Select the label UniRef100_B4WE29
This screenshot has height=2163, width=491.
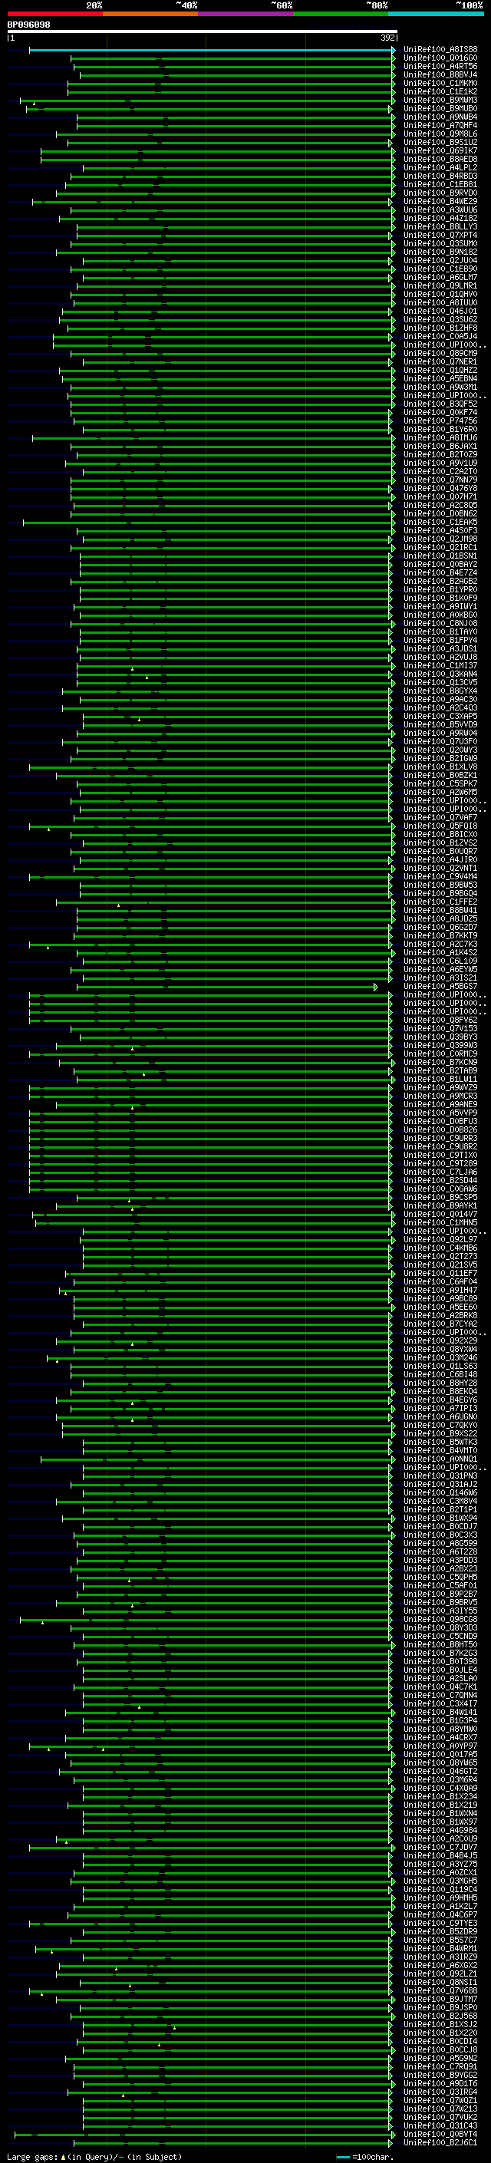pos(440,202)
